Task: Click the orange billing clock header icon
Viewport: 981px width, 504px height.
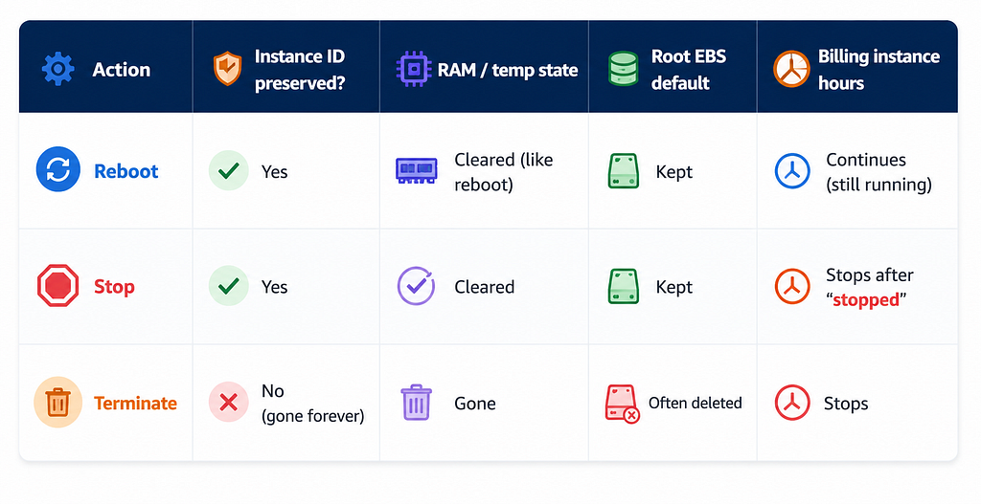Action: click(x=791, y=69)
